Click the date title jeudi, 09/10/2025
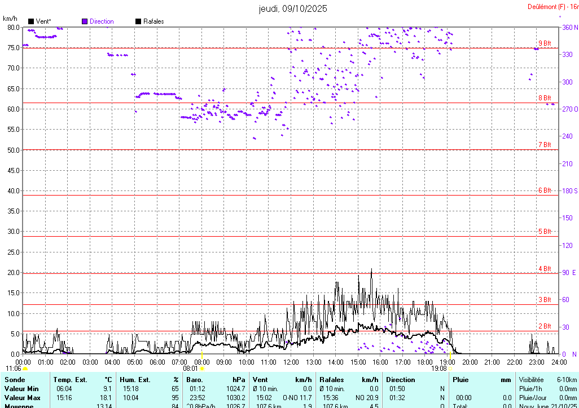The image size is (579, 408). pyautogui.click(x=293, y=8)
